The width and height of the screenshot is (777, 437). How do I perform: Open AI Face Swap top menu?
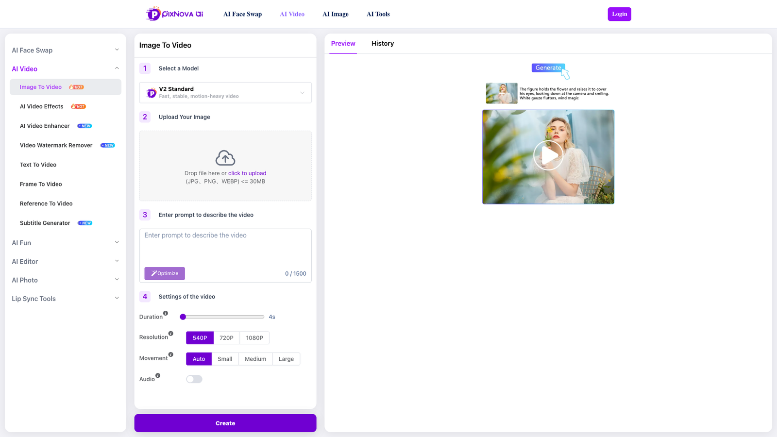click(x=242, y=14)
